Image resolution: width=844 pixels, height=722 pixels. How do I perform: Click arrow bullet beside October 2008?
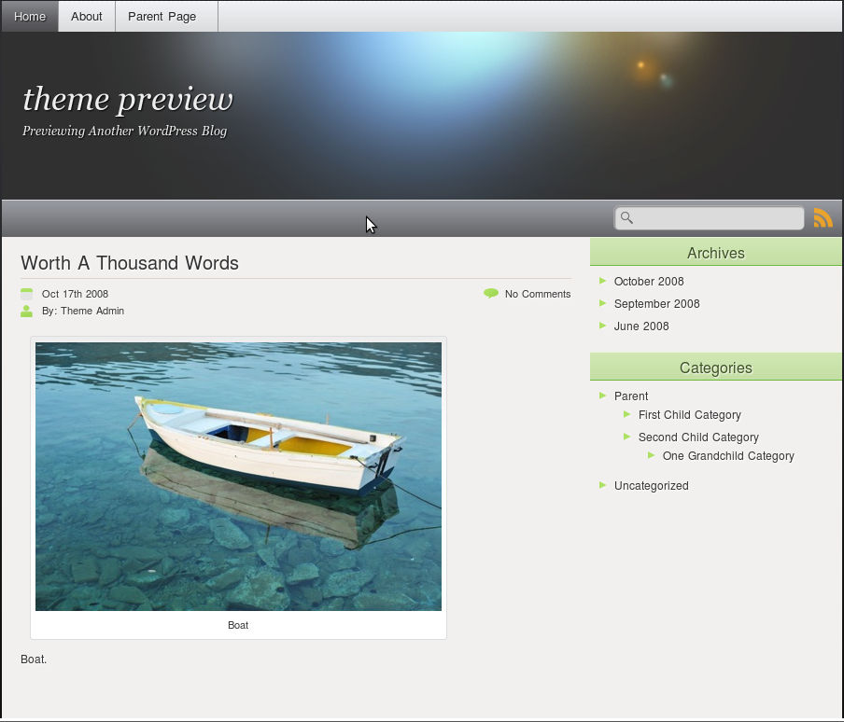coord(604,281)
